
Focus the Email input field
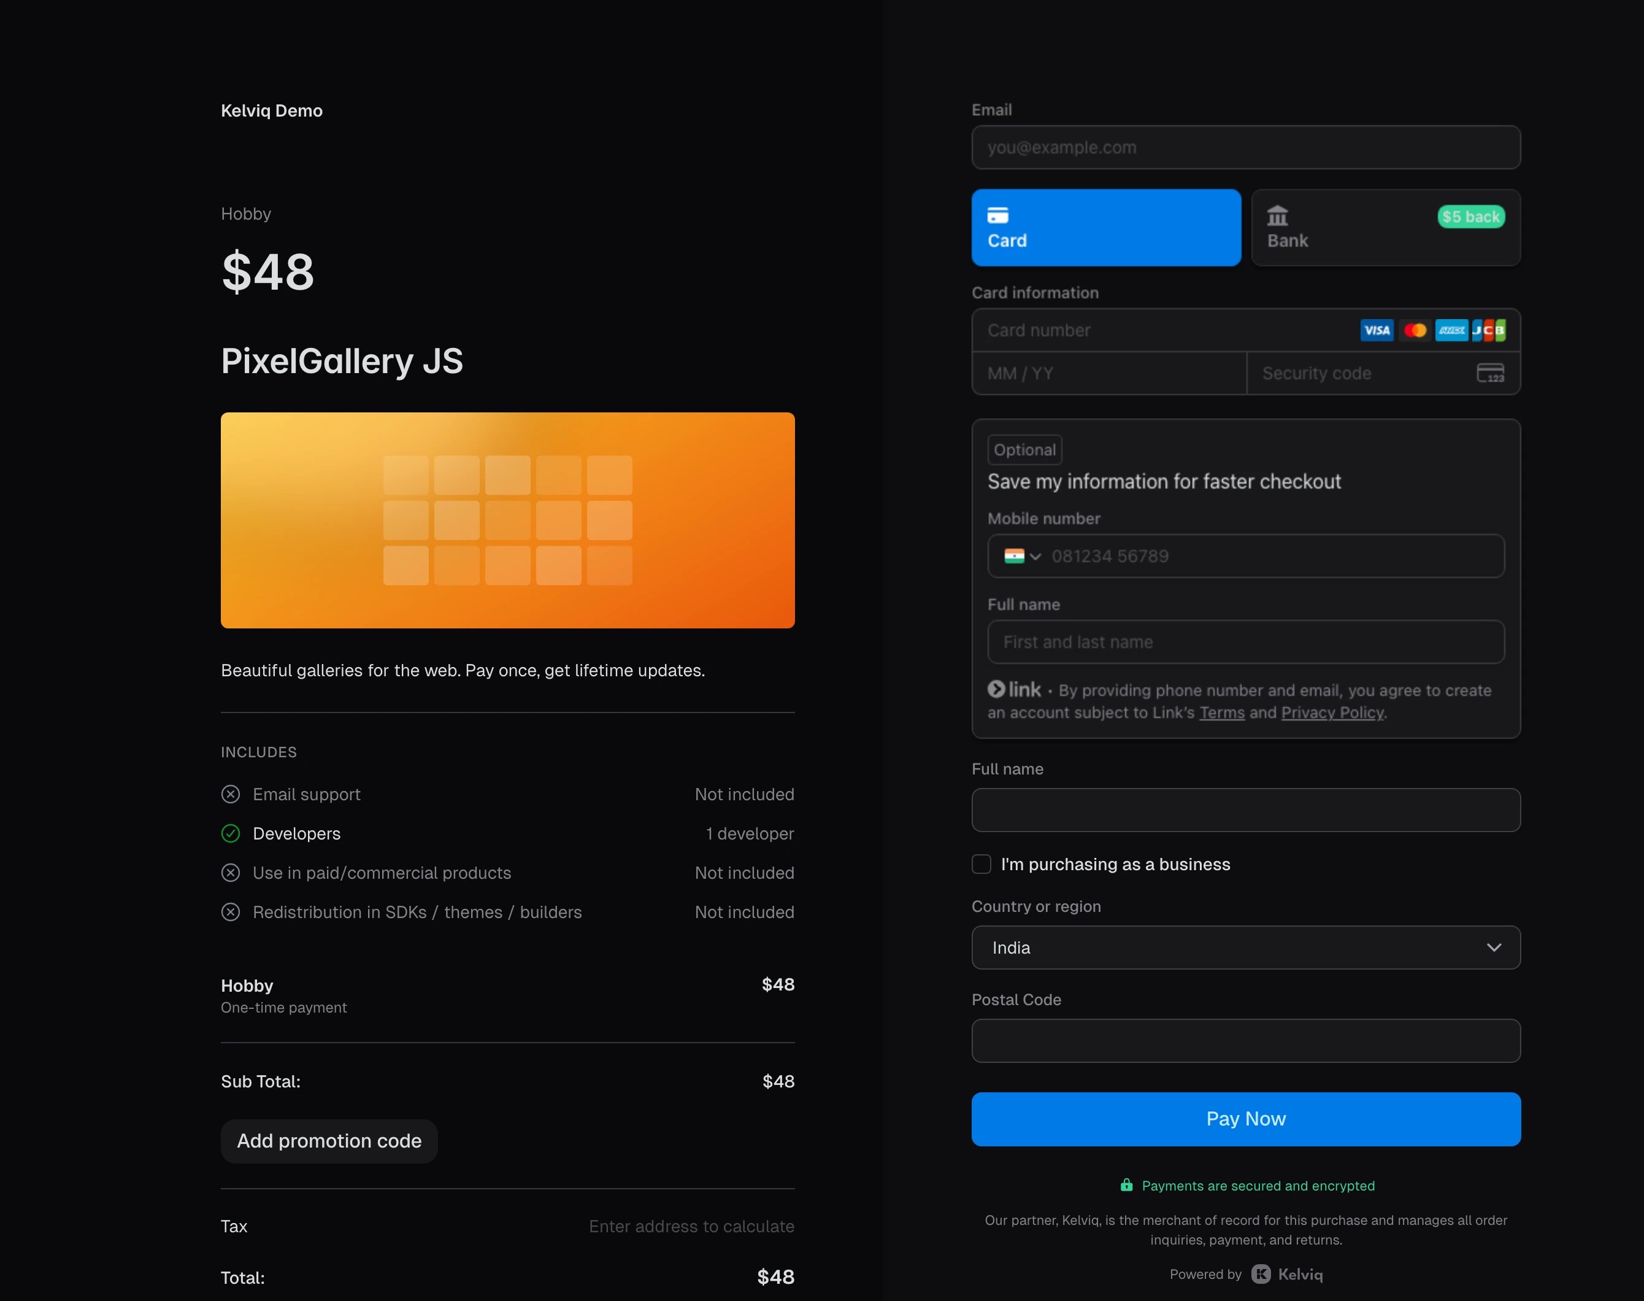coord(1246,147)
